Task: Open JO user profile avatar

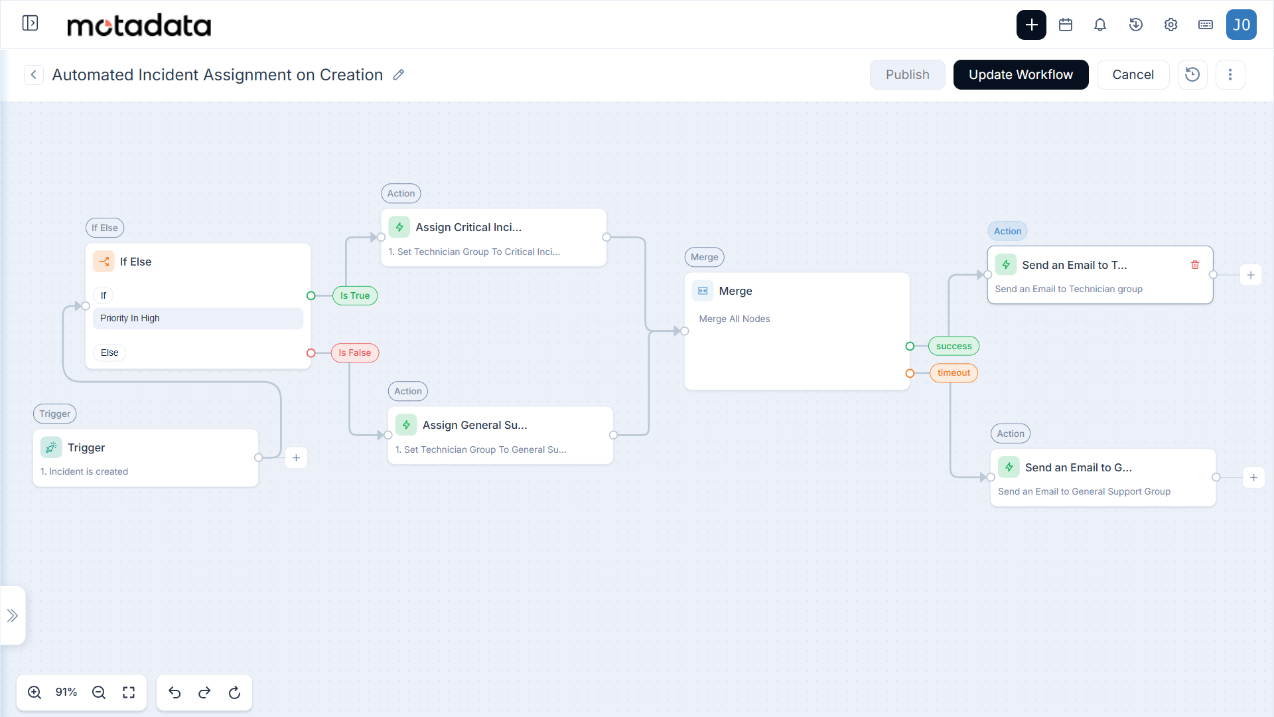Action: point(1241,25)
